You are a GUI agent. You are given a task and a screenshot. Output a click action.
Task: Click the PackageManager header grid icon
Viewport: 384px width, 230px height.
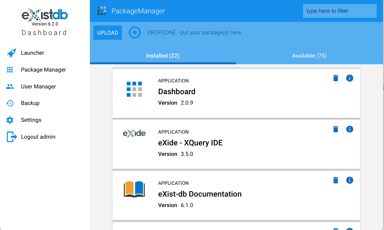pyautogui.click(x=101, y=10)
